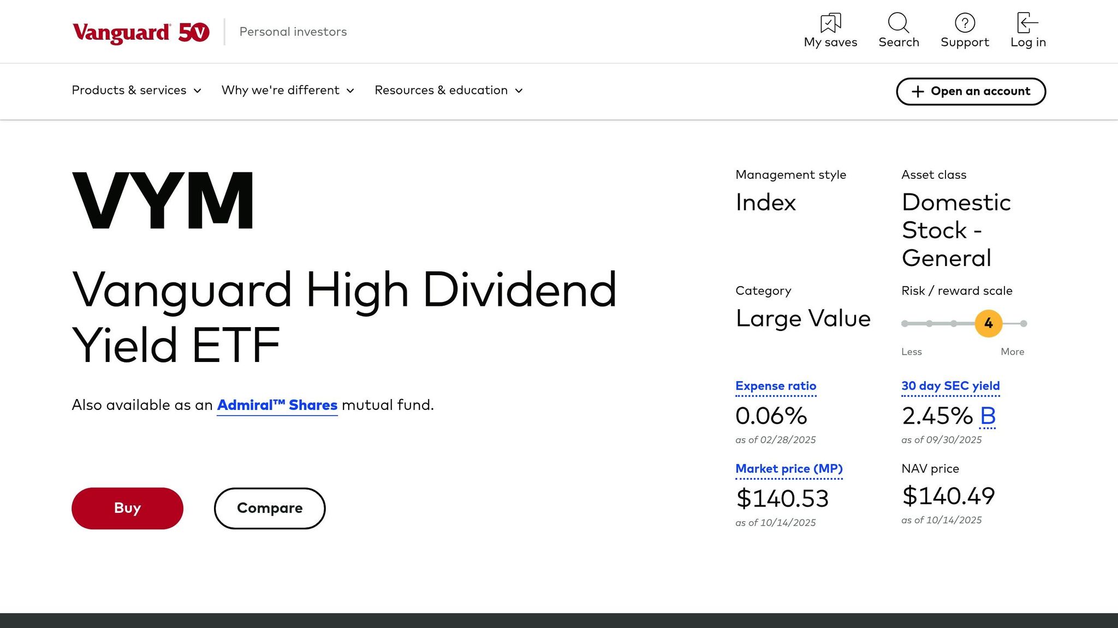Screen dimensions: 1118x628
Task: Click the Less label under risk scale
Action: [x=912, y=352]
